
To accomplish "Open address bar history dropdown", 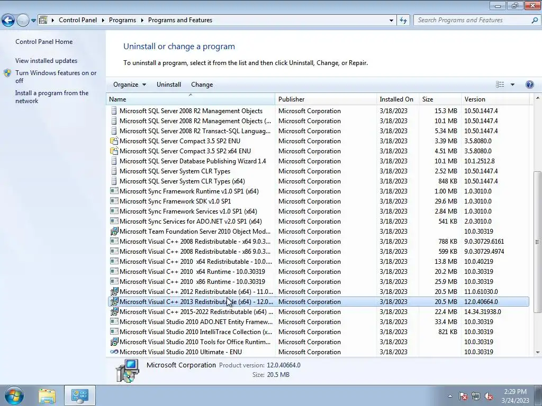I will 391,21.
